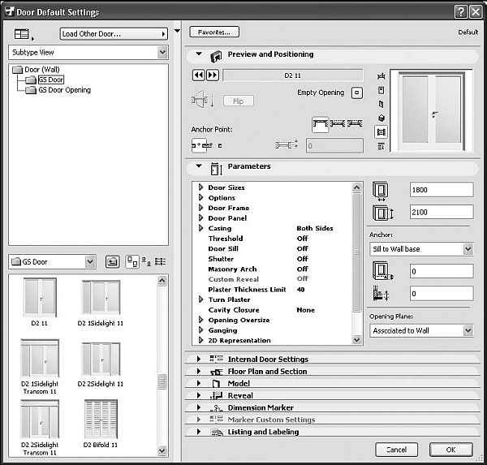487x465 pixels.
Task: Click the Help question mark button
Action: pos(460,11)
